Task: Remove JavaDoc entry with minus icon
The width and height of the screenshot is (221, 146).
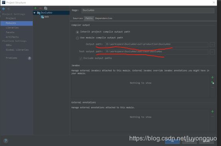Action: coord(212,88)
